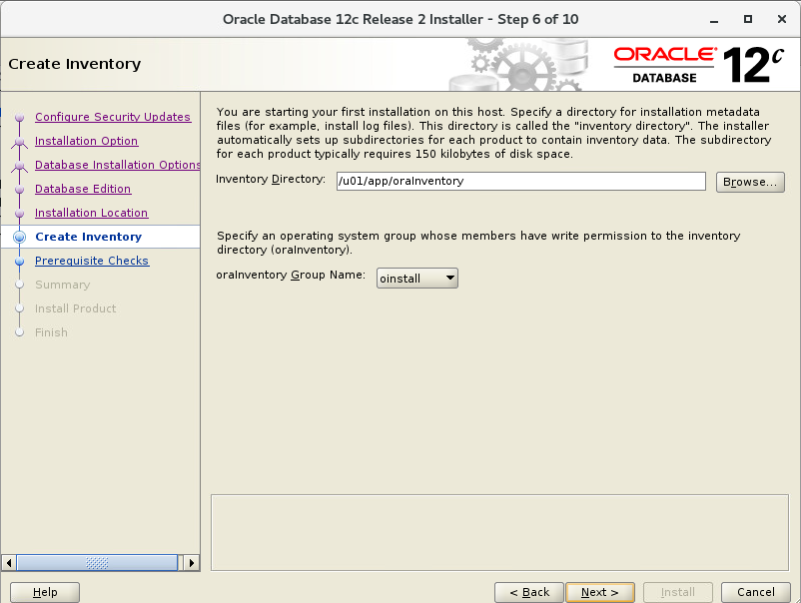Image resolution: width=801 pixels, height=603 pixels.
Task: Open the oraInventory Group Name dropdown
Action: tap(416, 279)
